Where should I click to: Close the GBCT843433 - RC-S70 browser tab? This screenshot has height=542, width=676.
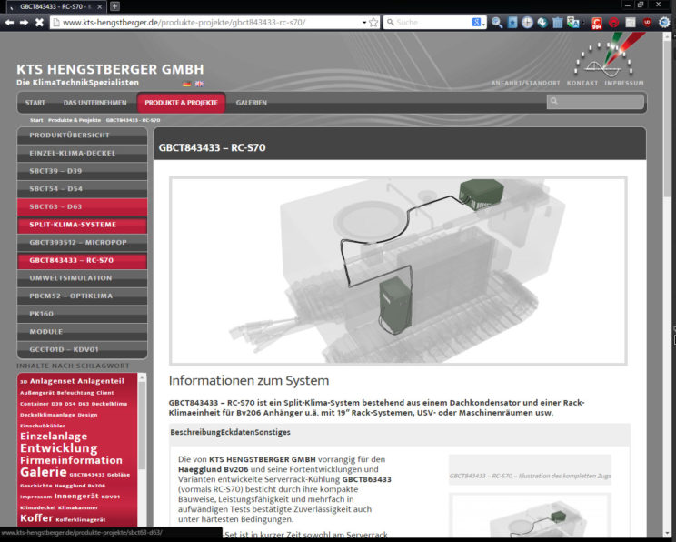pyautogui.click(x=100, y=6)
